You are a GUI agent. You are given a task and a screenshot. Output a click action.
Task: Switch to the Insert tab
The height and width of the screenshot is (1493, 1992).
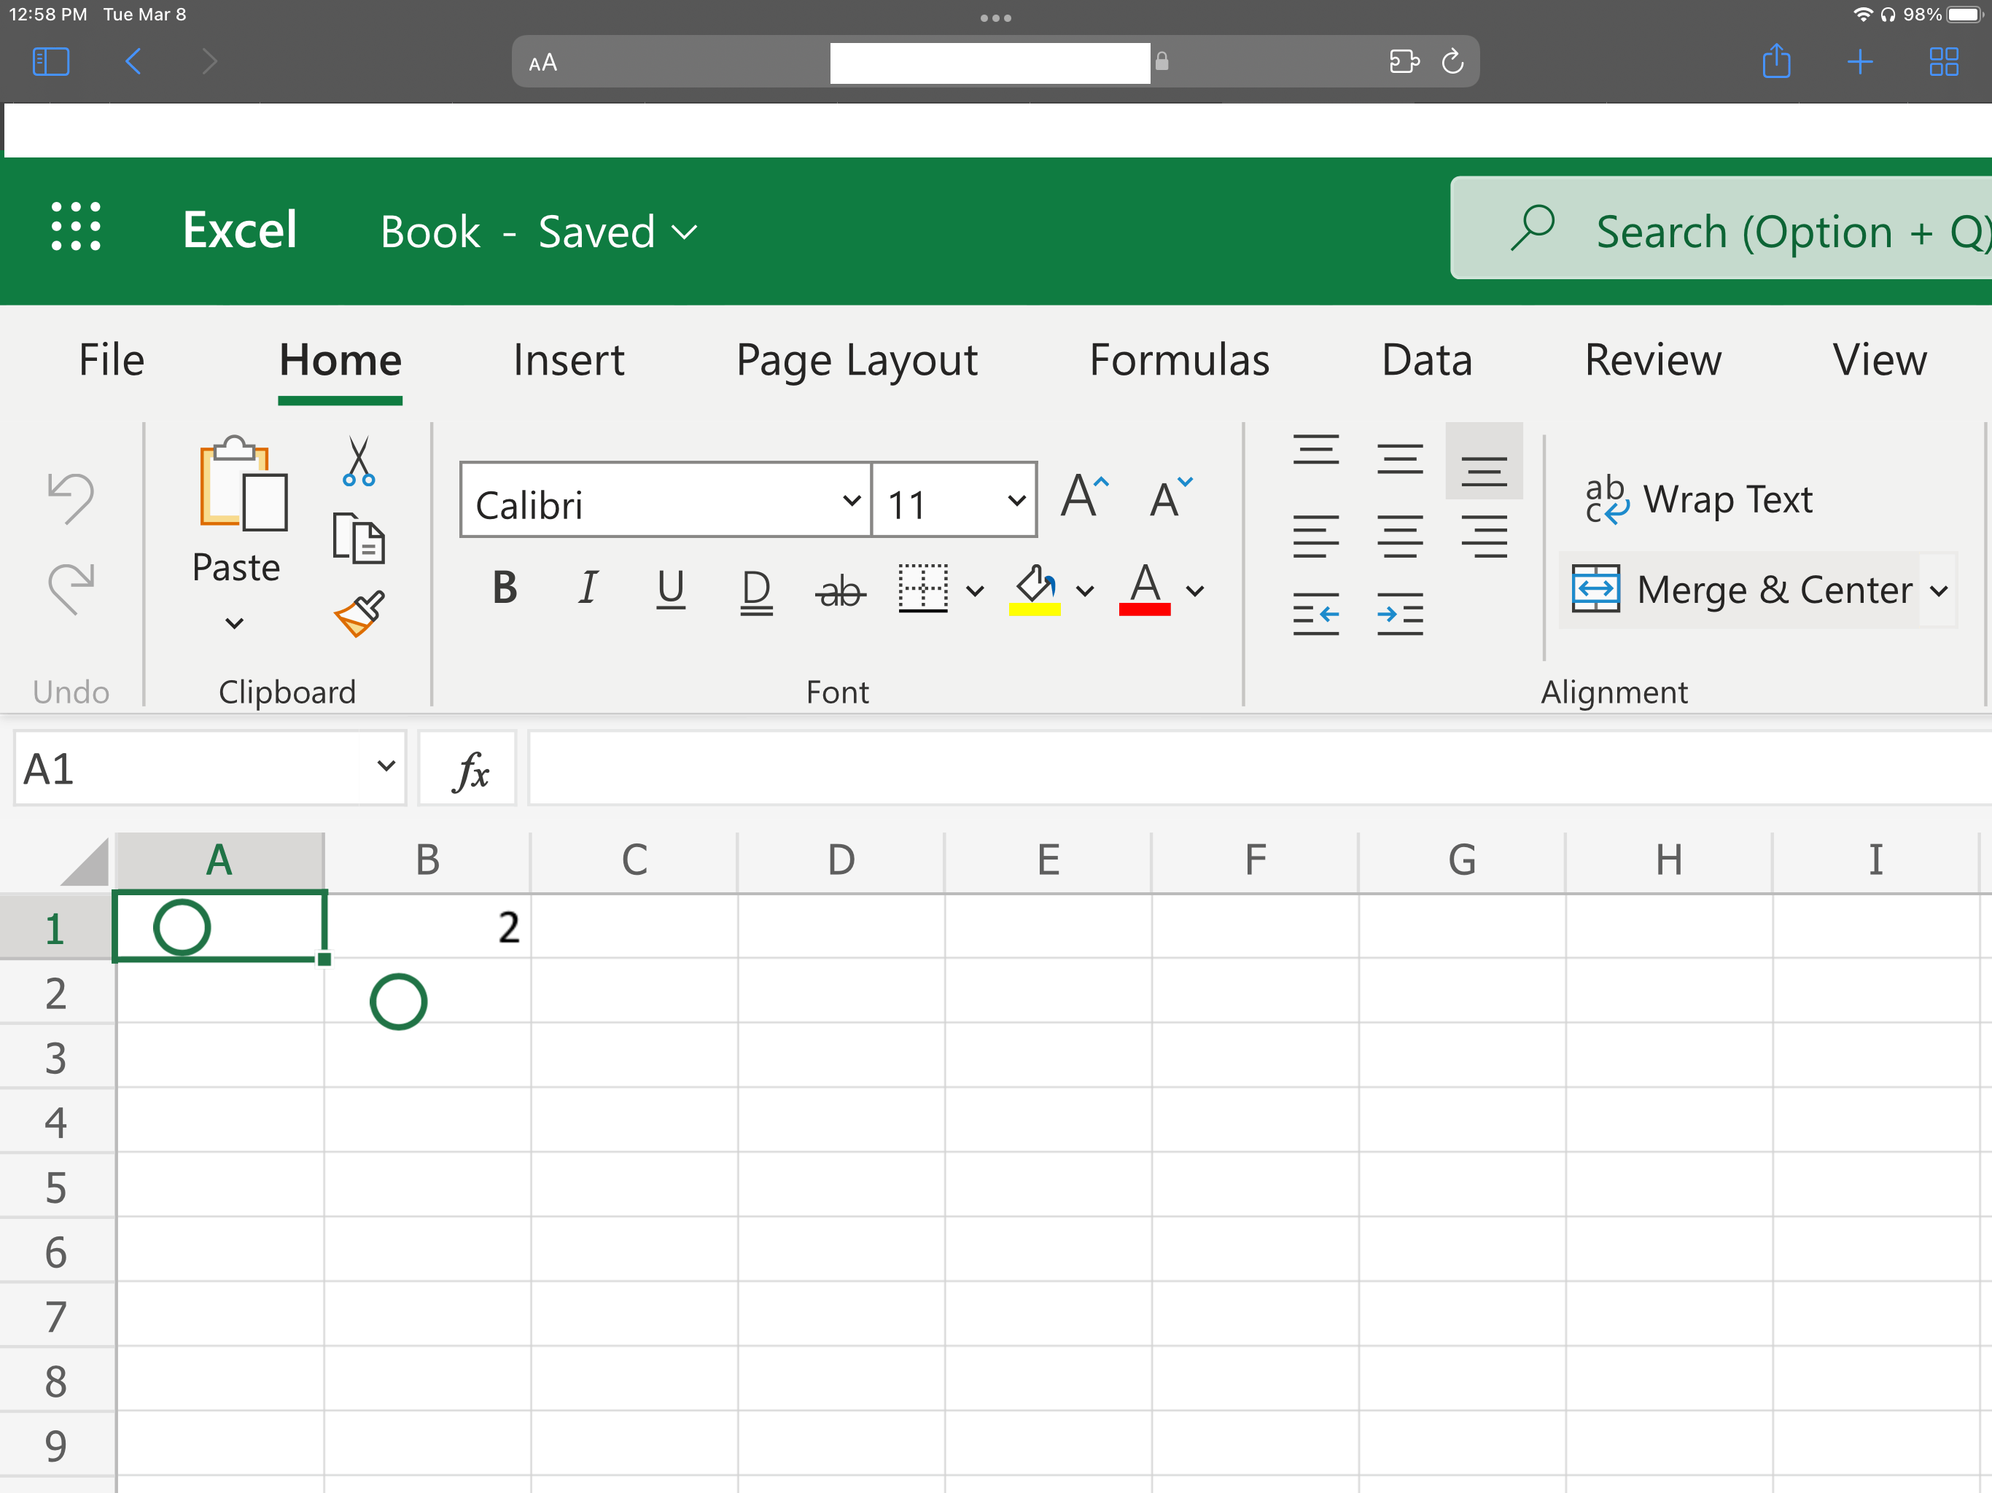(568, 360)
